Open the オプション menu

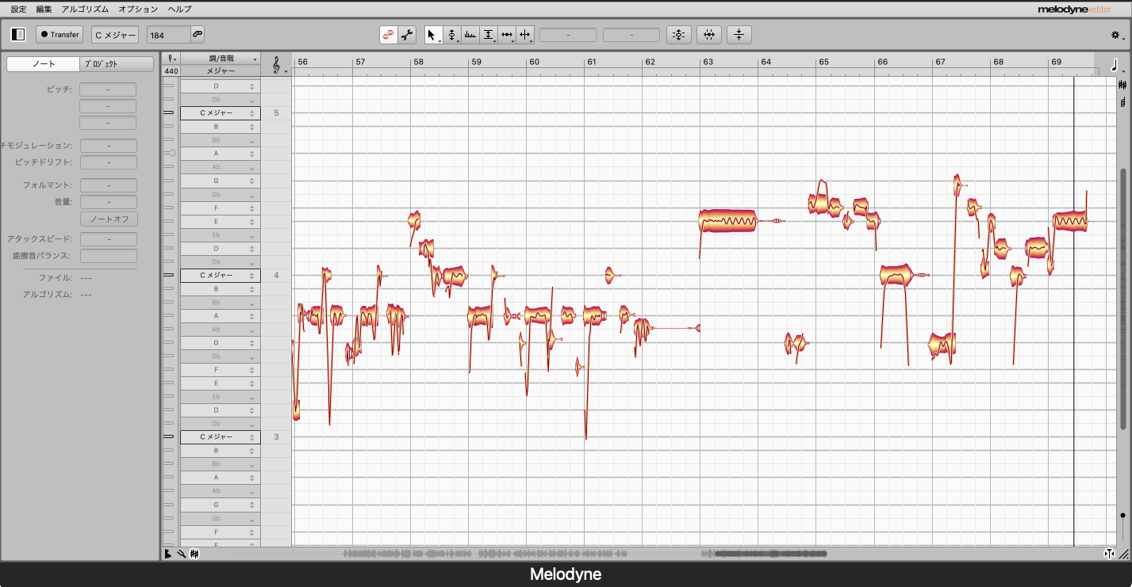pos(138,9)
